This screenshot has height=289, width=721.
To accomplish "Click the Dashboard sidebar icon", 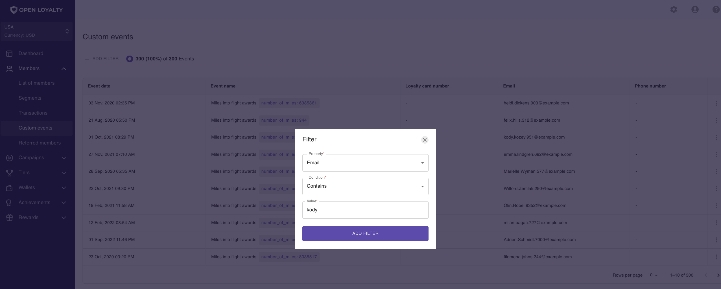I will click(x=9, y=54).
